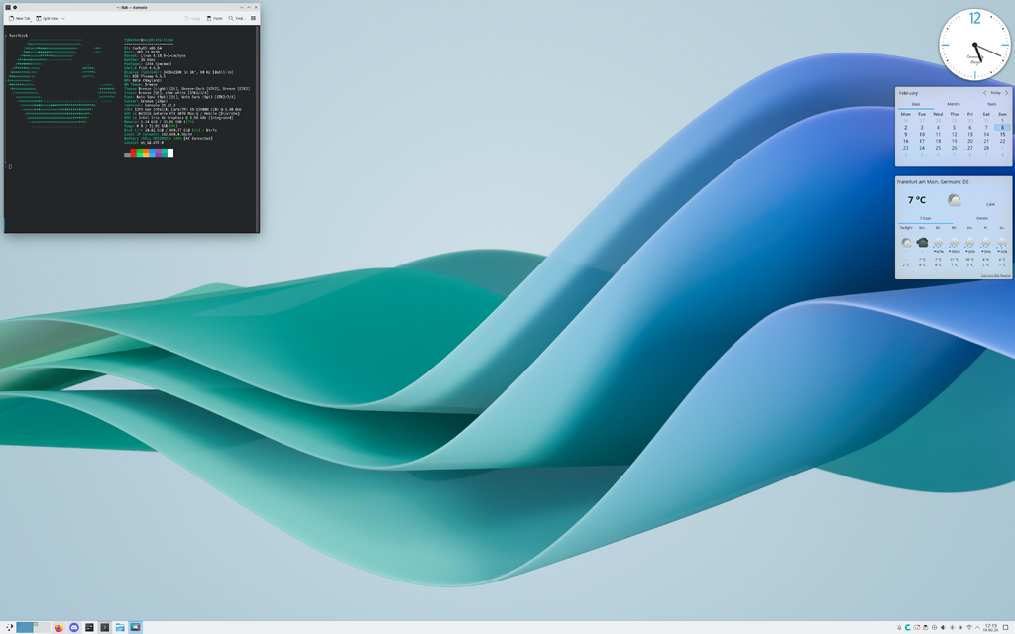Click the dark cloud forecast icon
The image size is (1015, 634).
coord(922,243)
